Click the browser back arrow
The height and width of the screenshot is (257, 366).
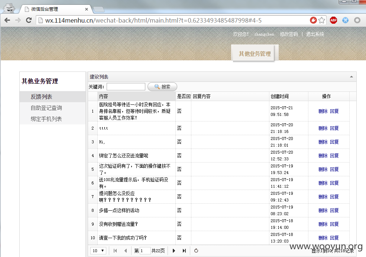pyautogui.click(x=7, y=20)
